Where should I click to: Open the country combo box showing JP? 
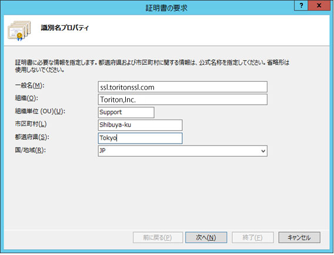182,151
